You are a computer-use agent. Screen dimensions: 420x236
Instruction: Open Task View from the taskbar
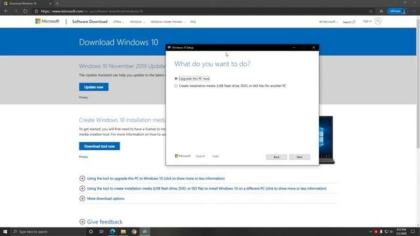(102, 231)
